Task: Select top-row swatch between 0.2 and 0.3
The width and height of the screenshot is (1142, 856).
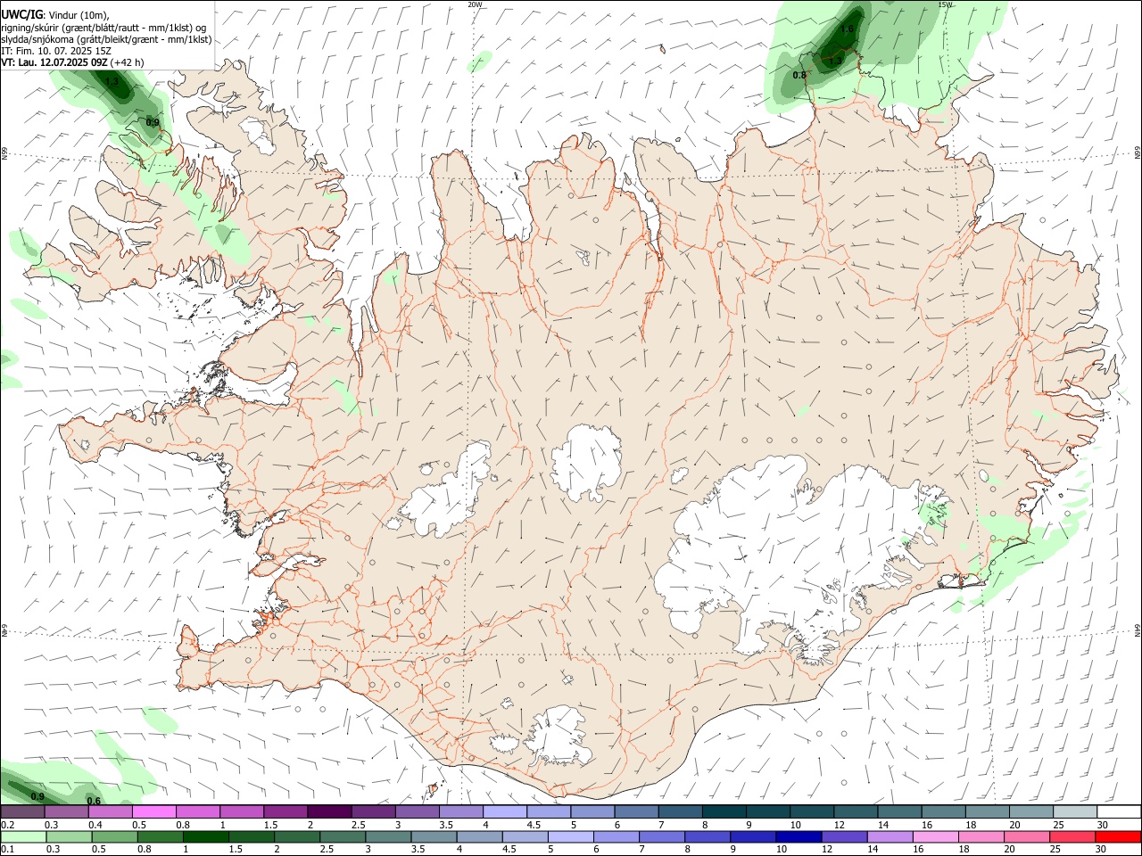Action: point(22,812)
